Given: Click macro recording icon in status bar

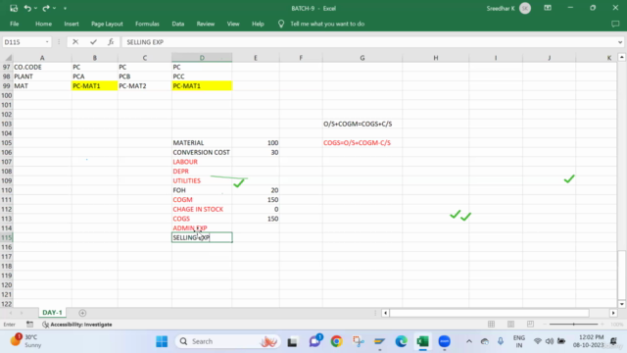Looking at the screenshot, I should point(29,325).
